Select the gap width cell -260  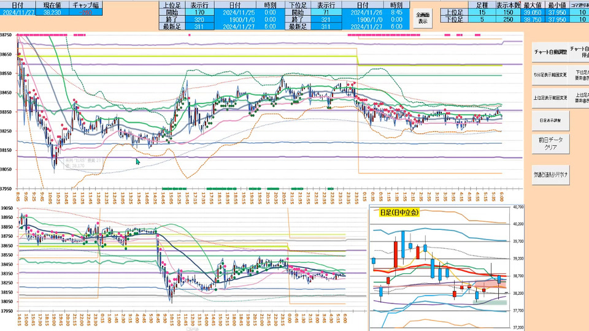(x=86, y=12)
